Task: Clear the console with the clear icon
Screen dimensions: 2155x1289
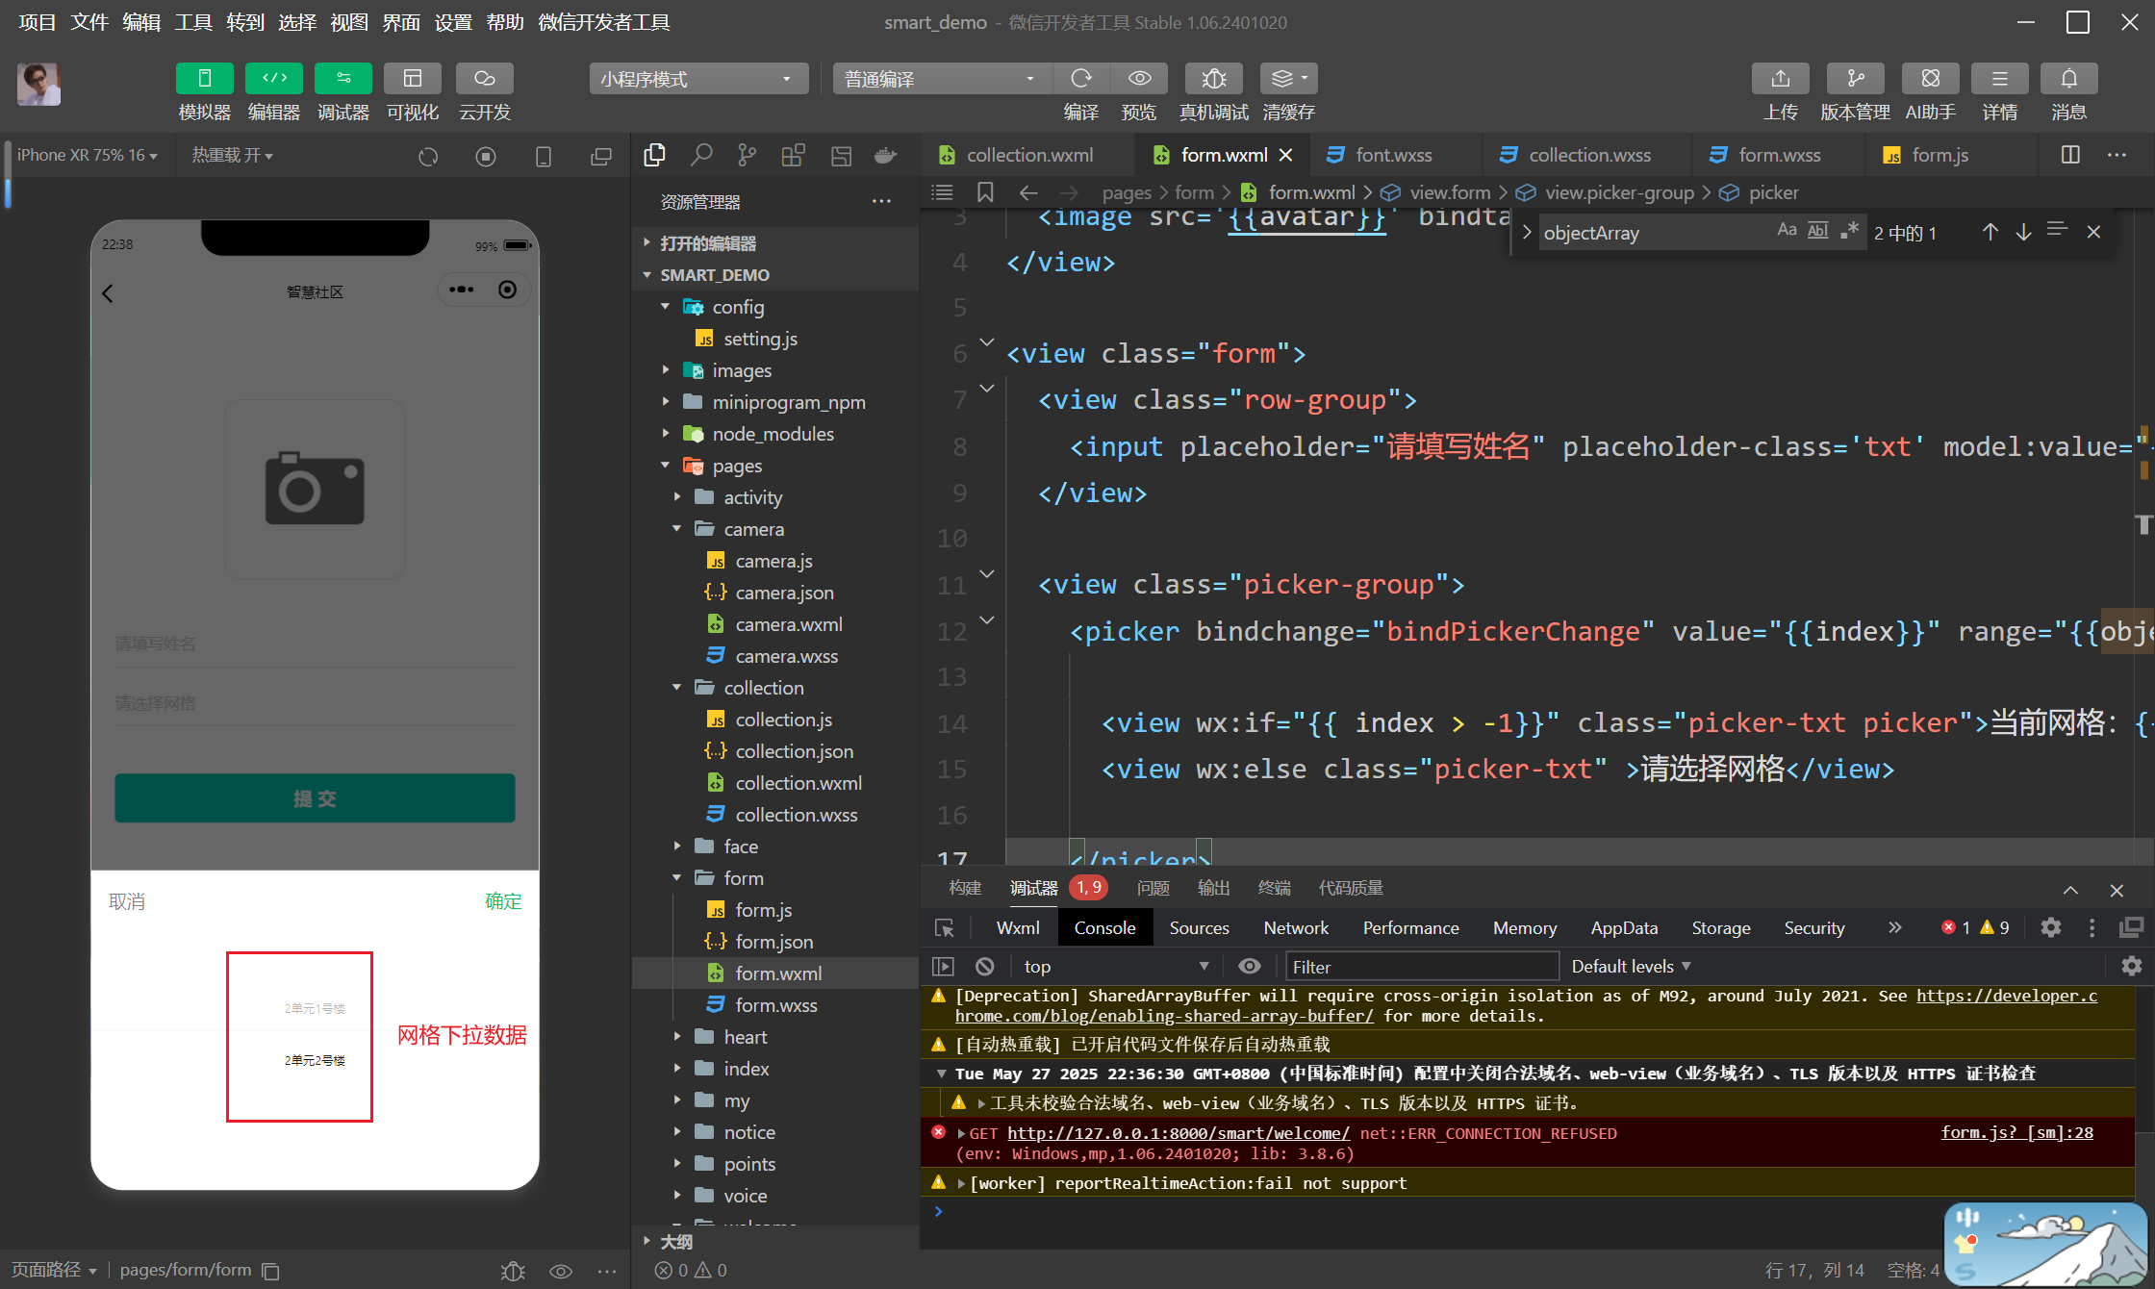Action: point(984,966)
